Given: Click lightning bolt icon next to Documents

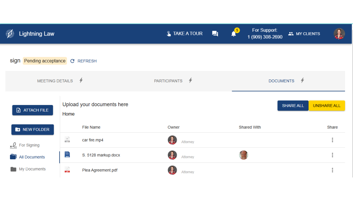Looking at the screenshot, I should click(302, 80).
